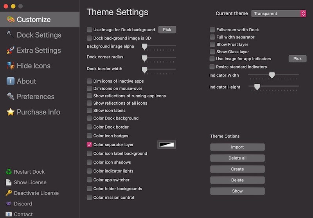The image size is (313, 218).
Task: Click the Deactivate License key icon
Action: [x=9, y=193]
